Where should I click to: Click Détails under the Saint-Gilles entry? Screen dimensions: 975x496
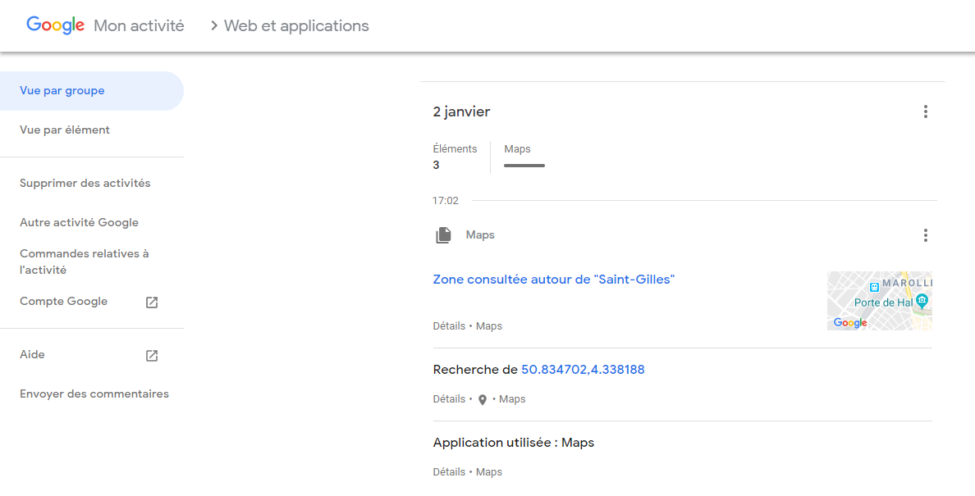tap(449, 325)
